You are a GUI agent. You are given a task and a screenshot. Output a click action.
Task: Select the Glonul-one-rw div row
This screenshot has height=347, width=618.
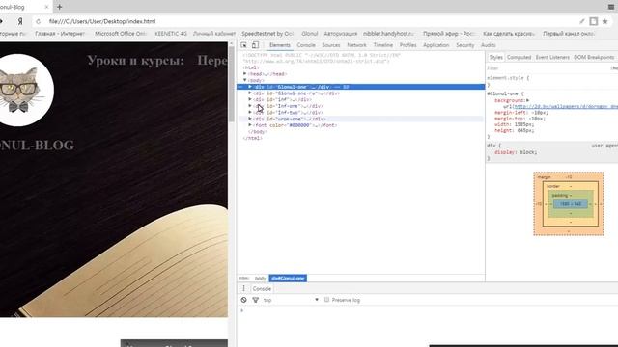click(x=360, y=93)
